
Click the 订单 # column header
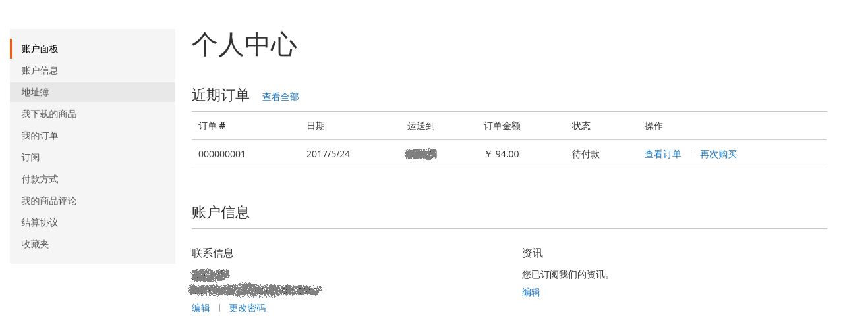(x=212, y=126)
